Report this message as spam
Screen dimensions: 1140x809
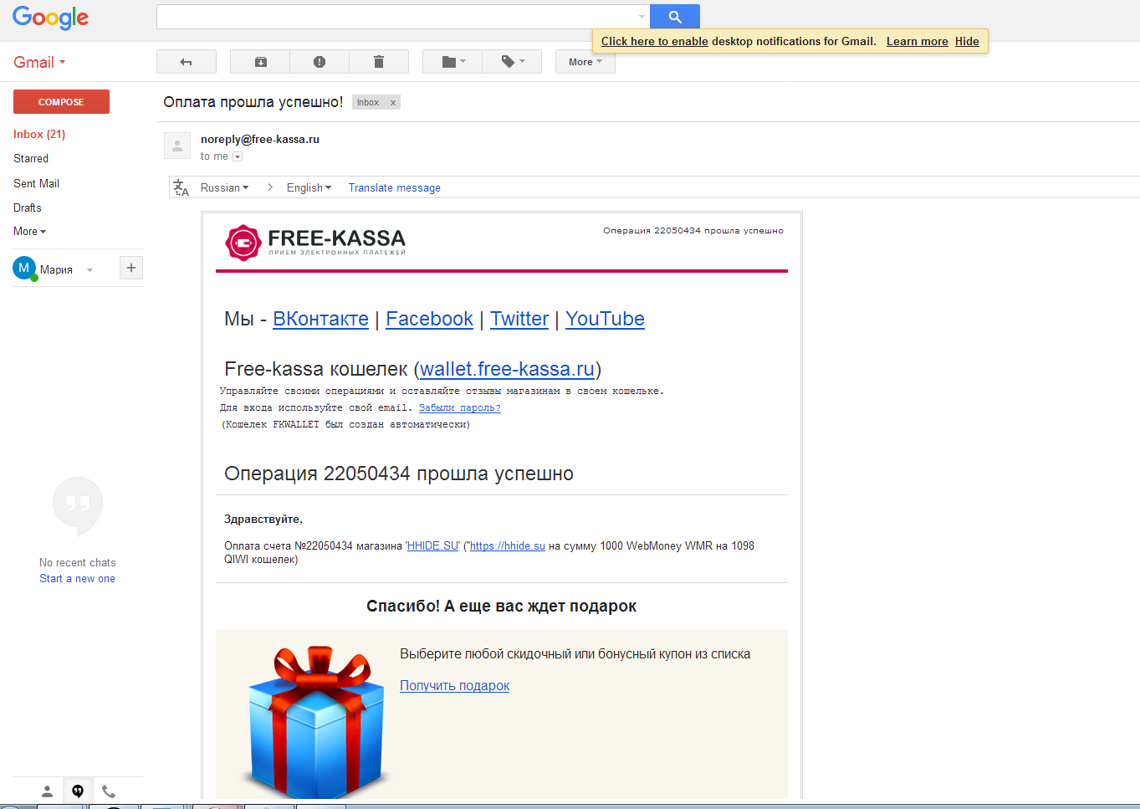320,62
